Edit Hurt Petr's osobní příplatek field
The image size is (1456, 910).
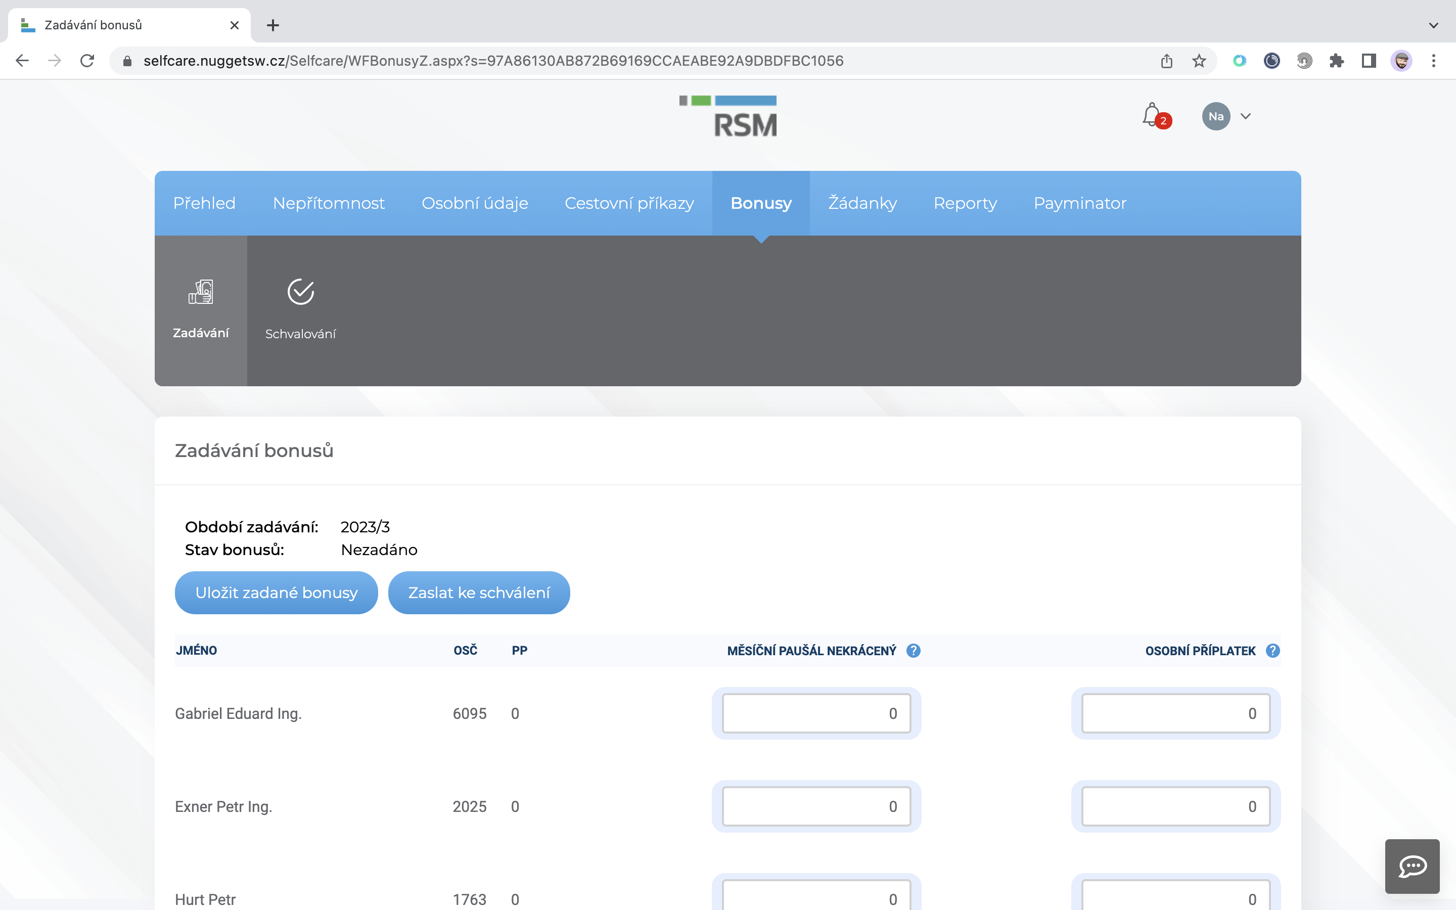(1175, 895)
